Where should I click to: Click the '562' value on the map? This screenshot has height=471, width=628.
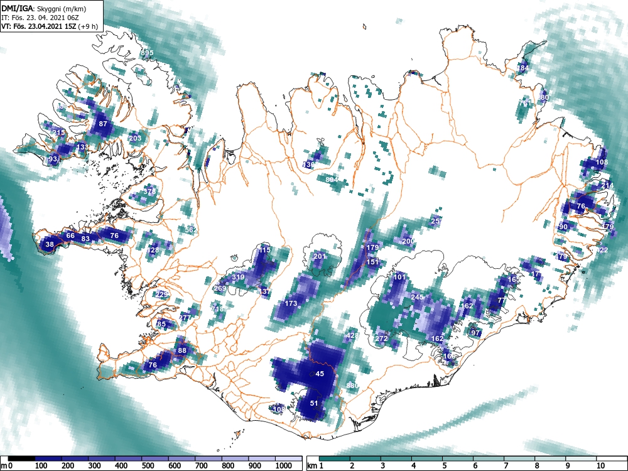(191, 230)
